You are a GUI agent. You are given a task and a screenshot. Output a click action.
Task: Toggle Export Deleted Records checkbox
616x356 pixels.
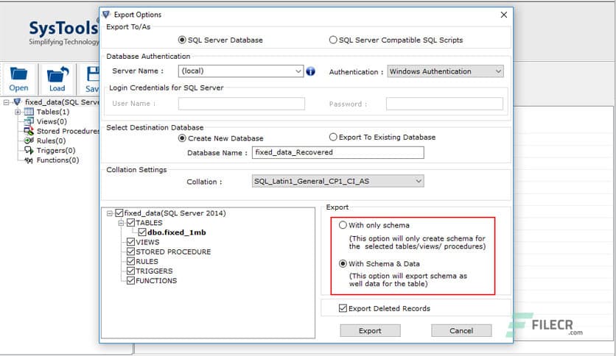[x=343, y=308]
